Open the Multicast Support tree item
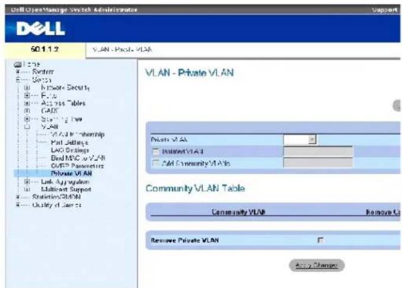Viewport: 402px width, 288px height. pyautogui.click(x=66, y=189)
